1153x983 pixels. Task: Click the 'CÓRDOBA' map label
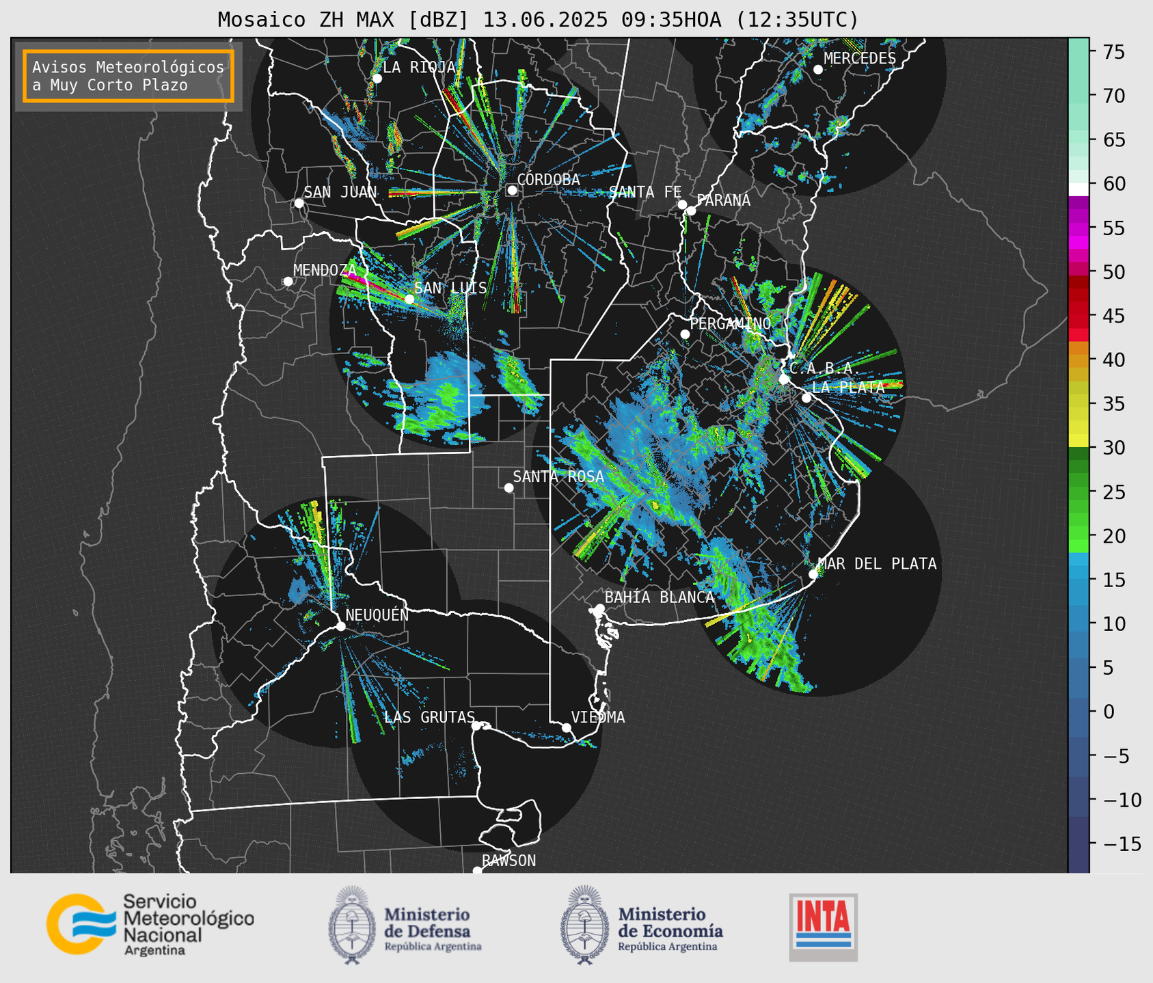coord(549,180)
